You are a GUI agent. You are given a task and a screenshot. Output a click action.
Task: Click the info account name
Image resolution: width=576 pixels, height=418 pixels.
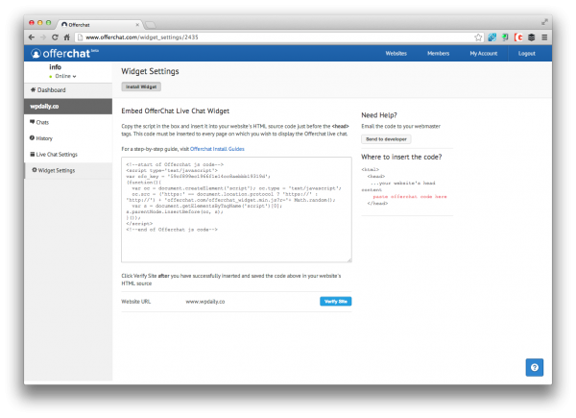pyautogui.click(x=55, y=67)
